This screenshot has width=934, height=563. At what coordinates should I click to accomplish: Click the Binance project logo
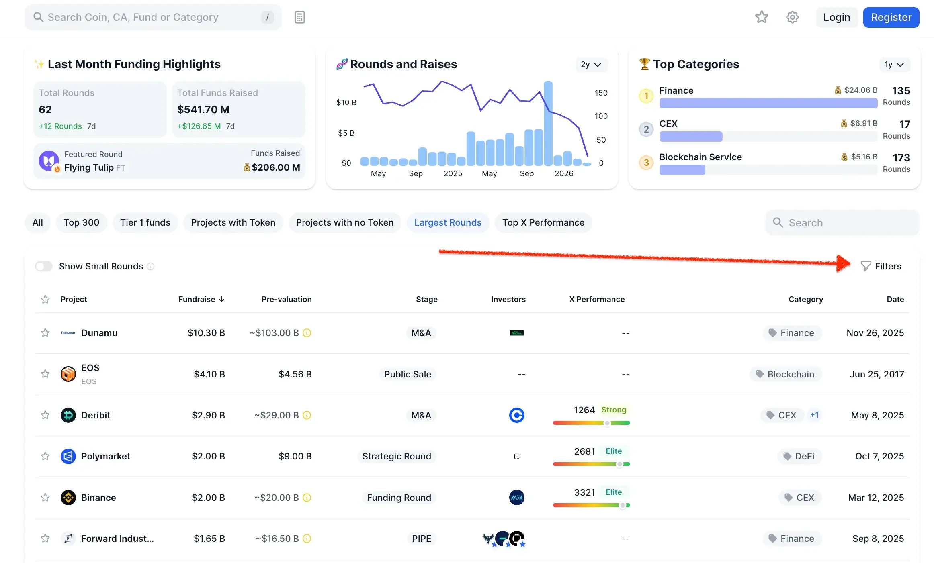pyautogui.click(x=68, y=498)
